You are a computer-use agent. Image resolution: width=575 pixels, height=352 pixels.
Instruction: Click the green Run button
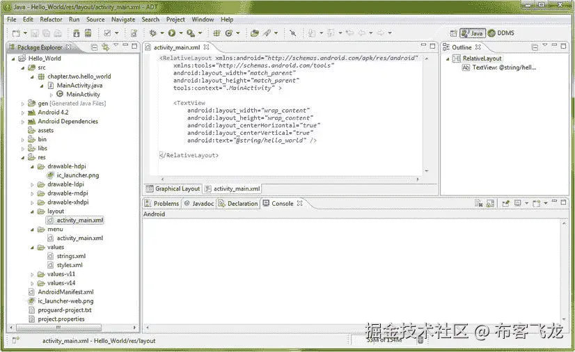pyautogui.click(x=172, y=33)
